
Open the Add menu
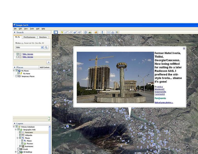pyautogui.click(x=38, y=29)
